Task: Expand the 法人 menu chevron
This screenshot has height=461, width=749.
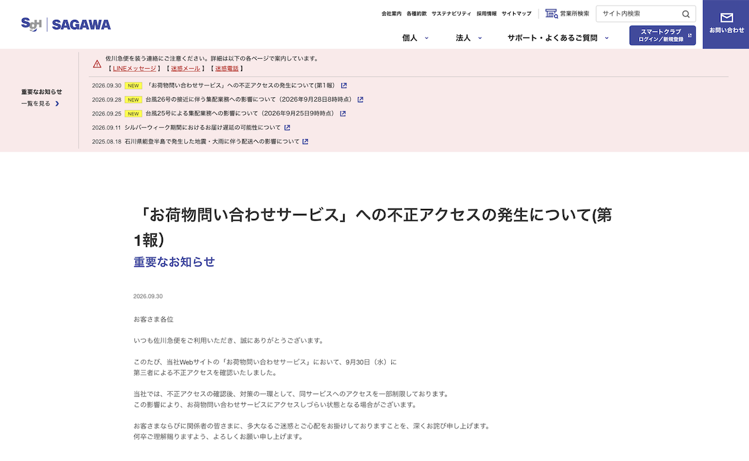Action: [480, 38]
